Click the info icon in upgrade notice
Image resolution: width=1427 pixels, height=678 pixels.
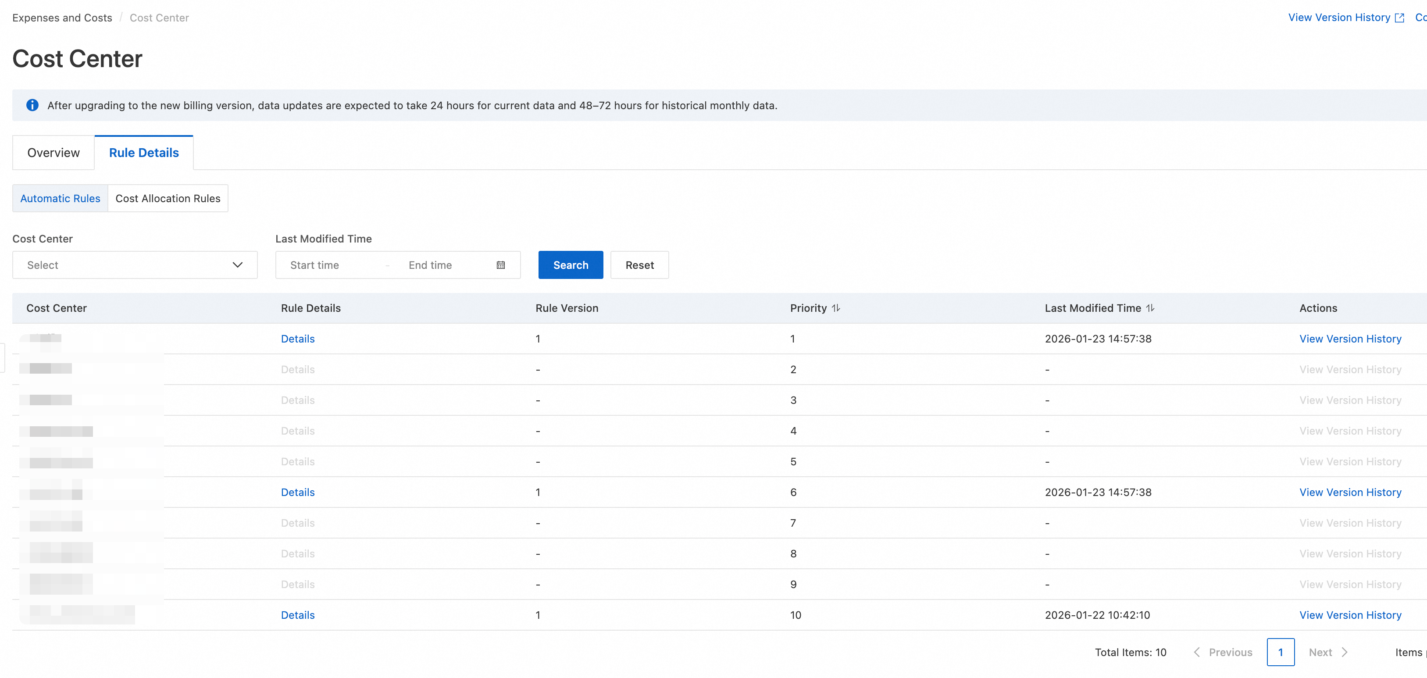33,105
